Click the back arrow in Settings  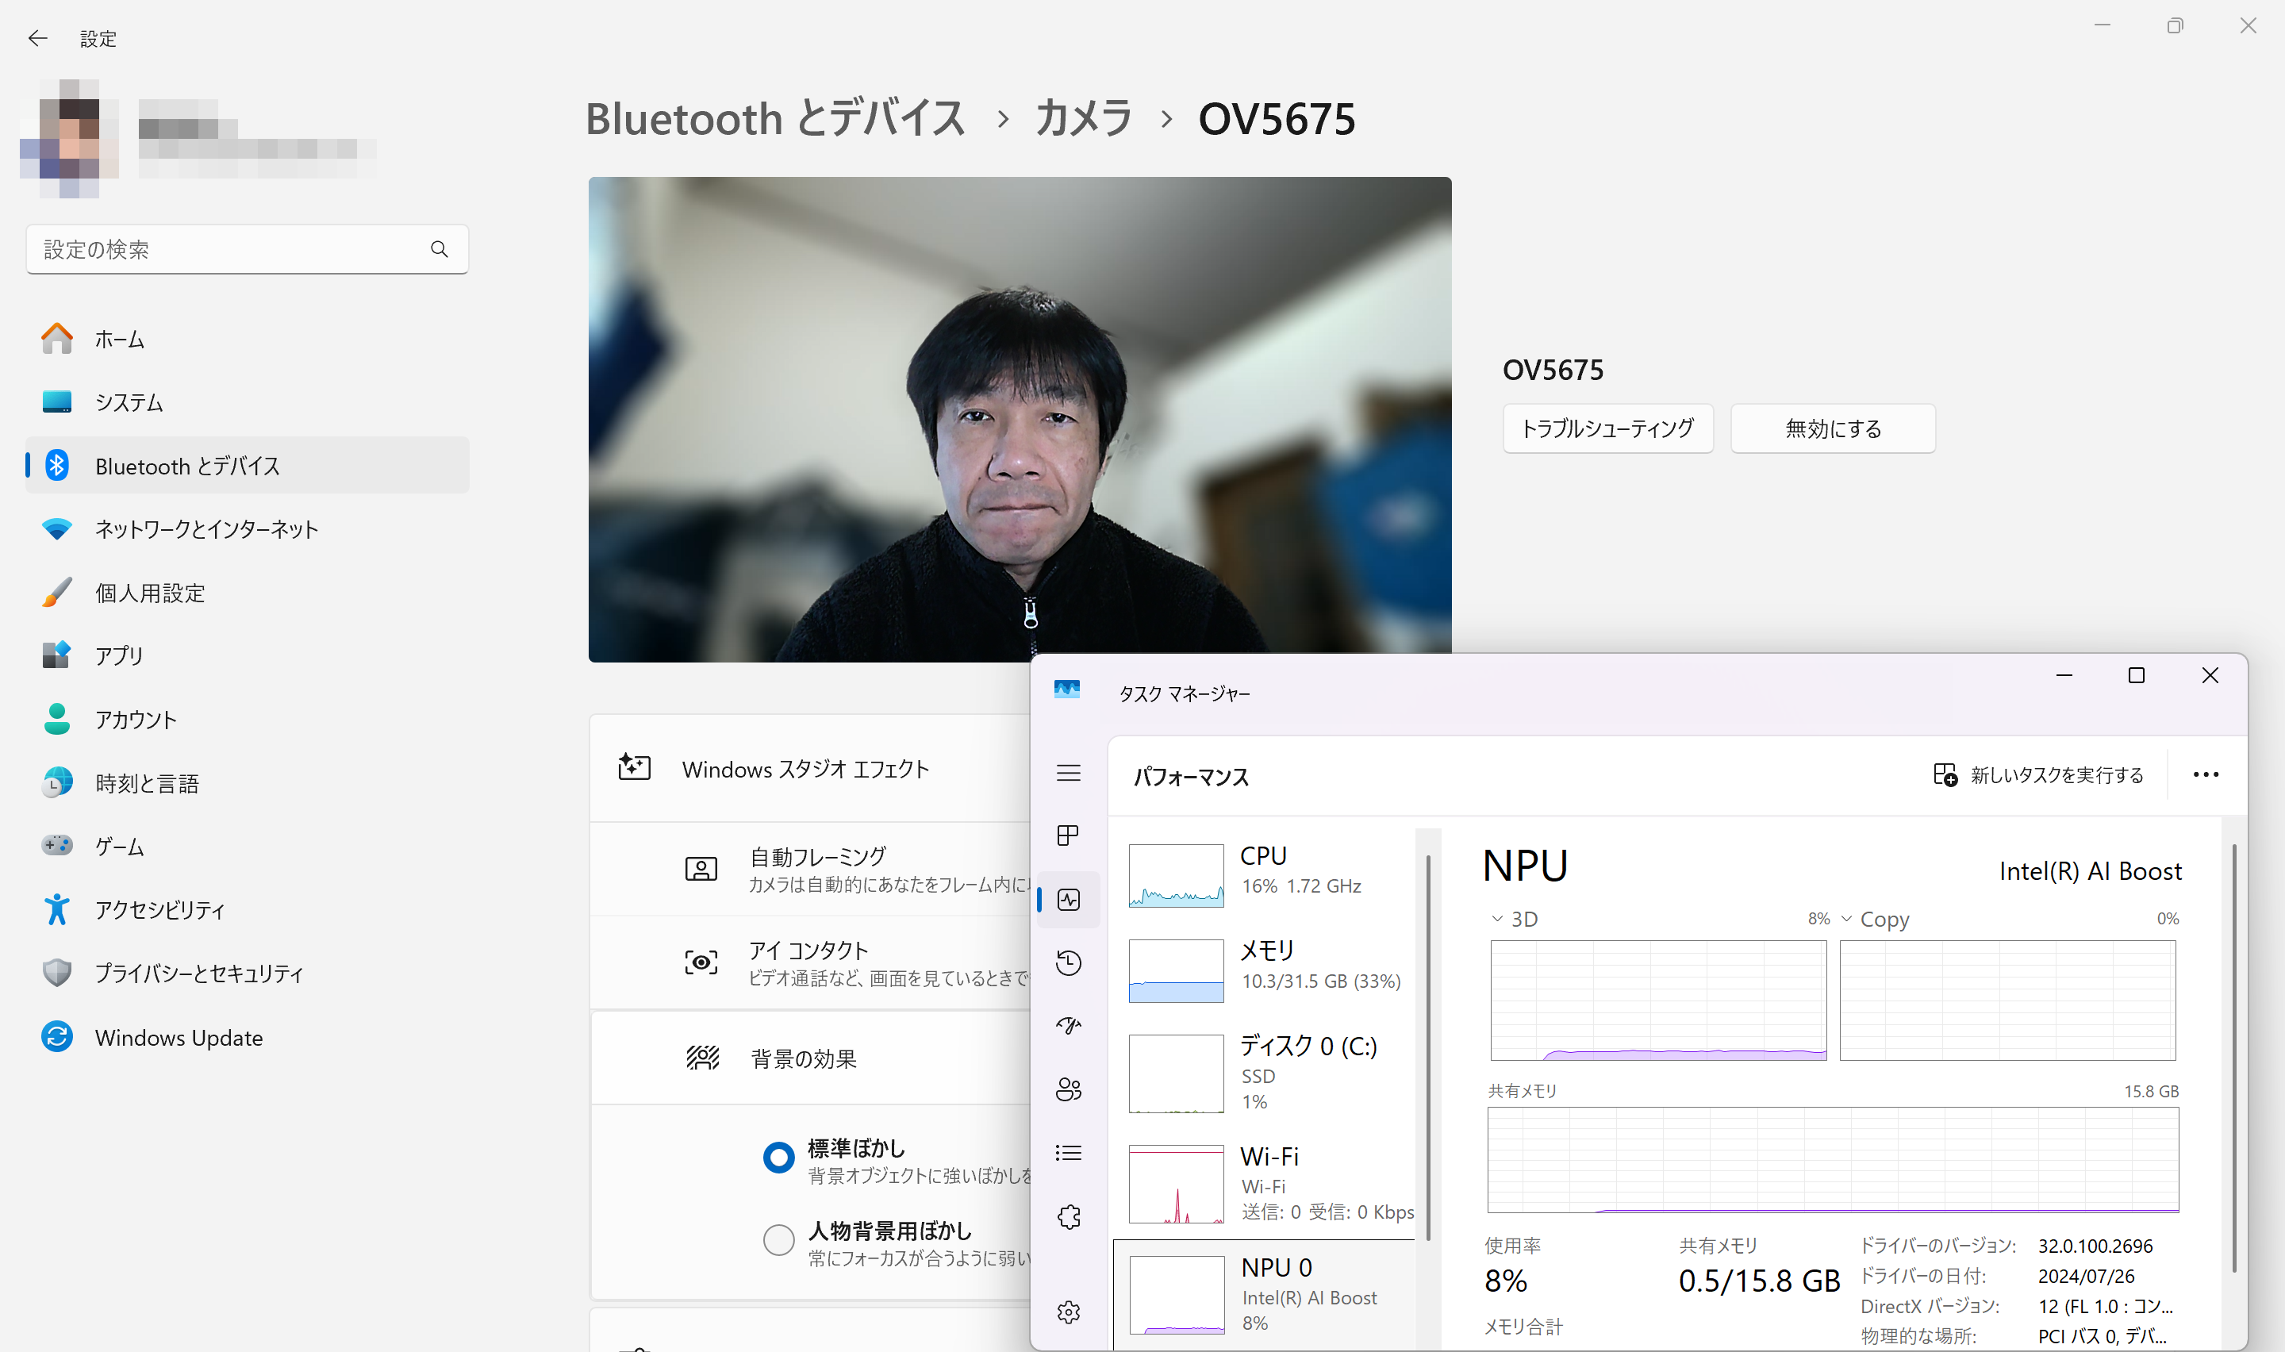[37, 38]
